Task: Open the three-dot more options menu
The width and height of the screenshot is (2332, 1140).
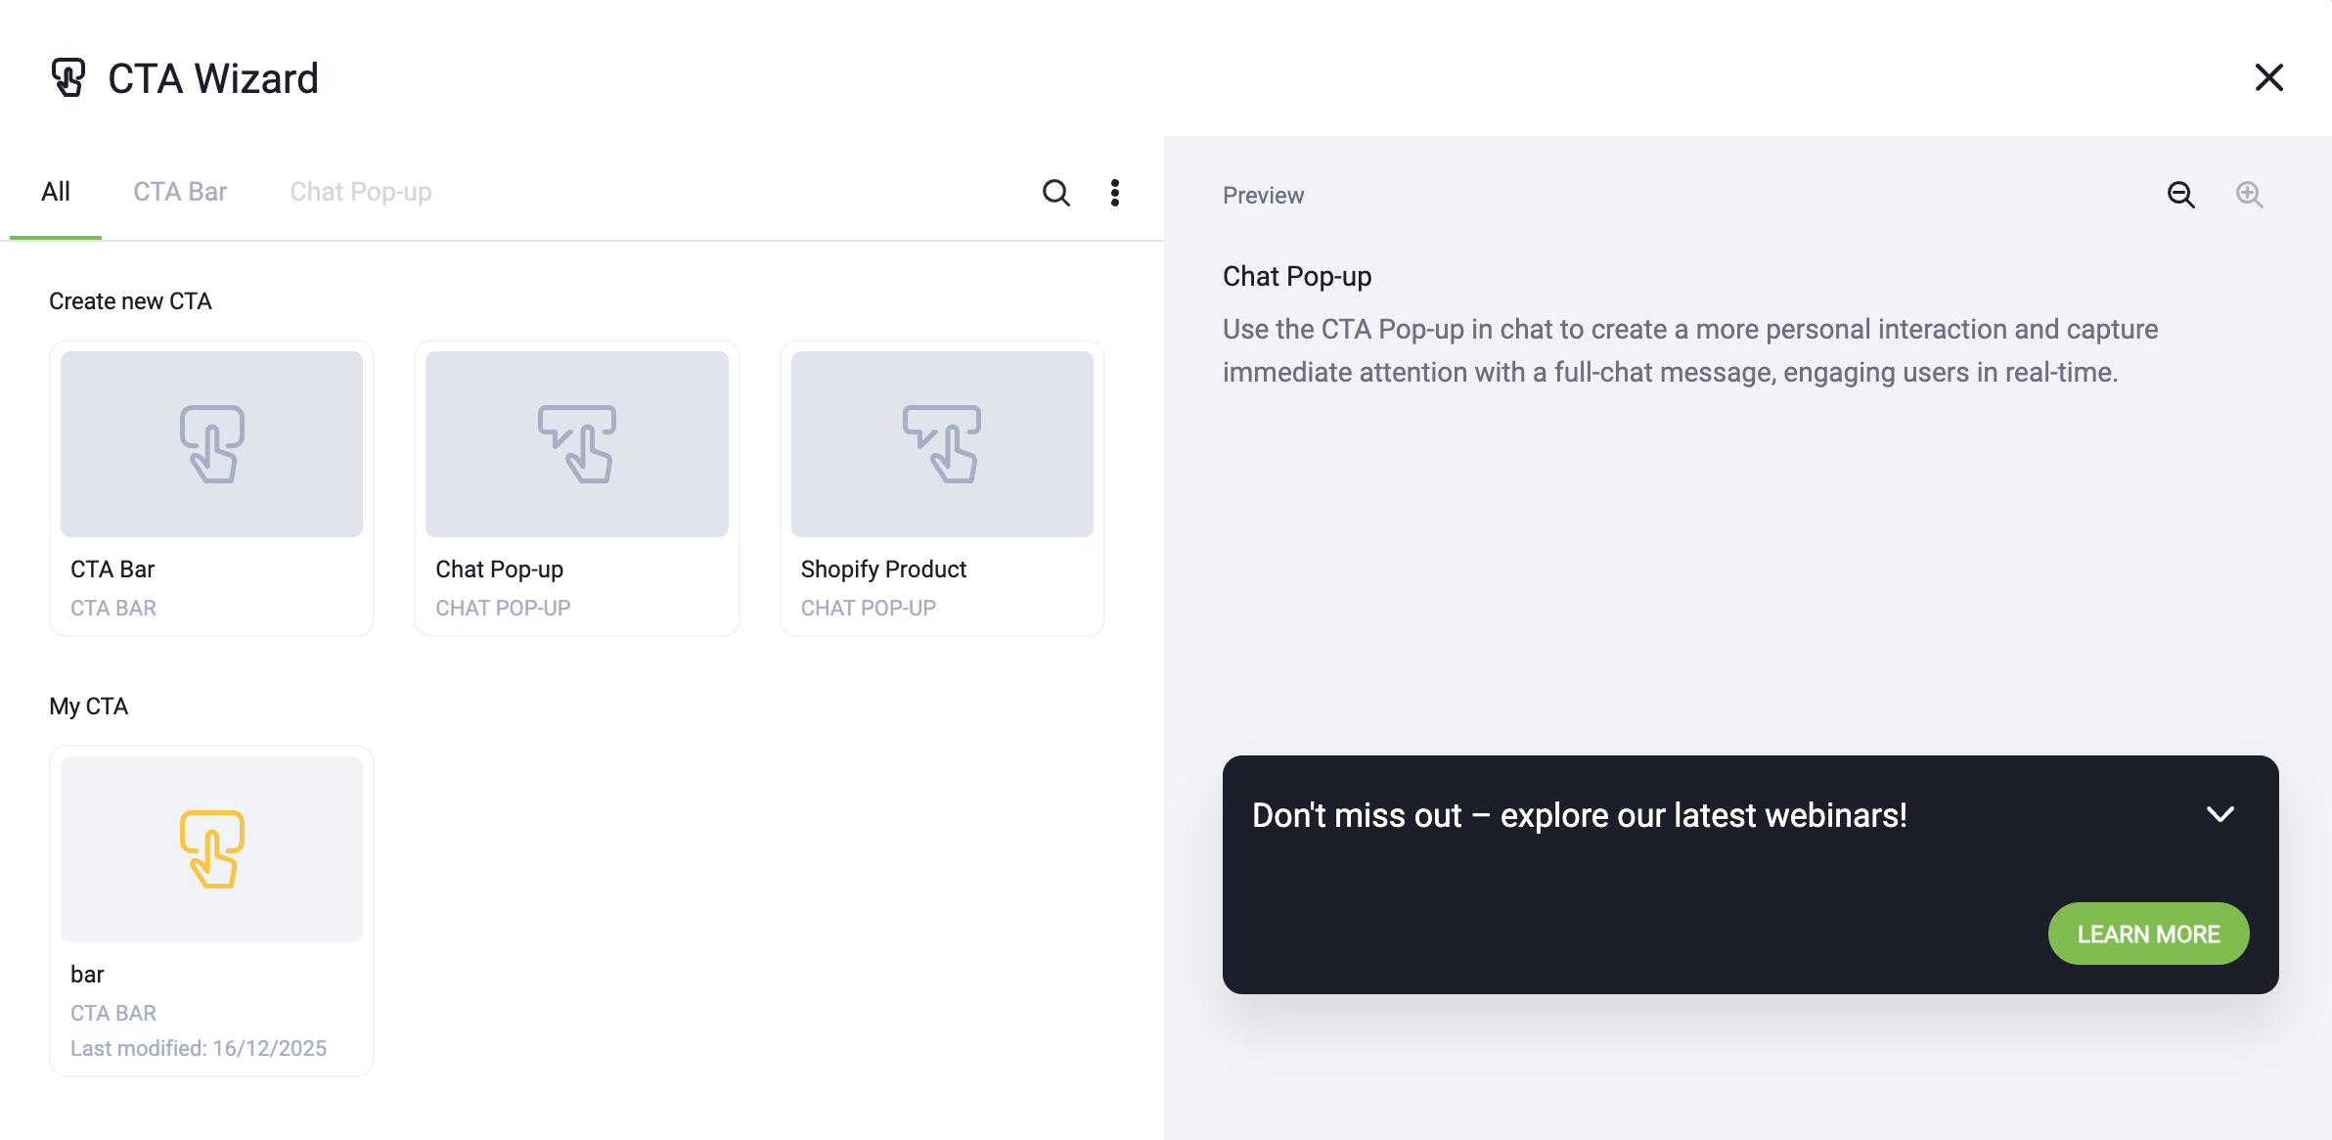Action: [x=1114, y=193]
